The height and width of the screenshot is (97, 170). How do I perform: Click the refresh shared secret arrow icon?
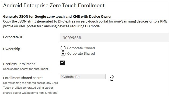(112, 78)
